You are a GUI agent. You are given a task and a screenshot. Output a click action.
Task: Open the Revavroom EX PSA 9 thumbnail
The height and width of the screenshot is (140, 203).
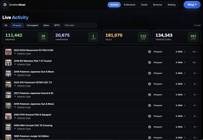(8, 52)
